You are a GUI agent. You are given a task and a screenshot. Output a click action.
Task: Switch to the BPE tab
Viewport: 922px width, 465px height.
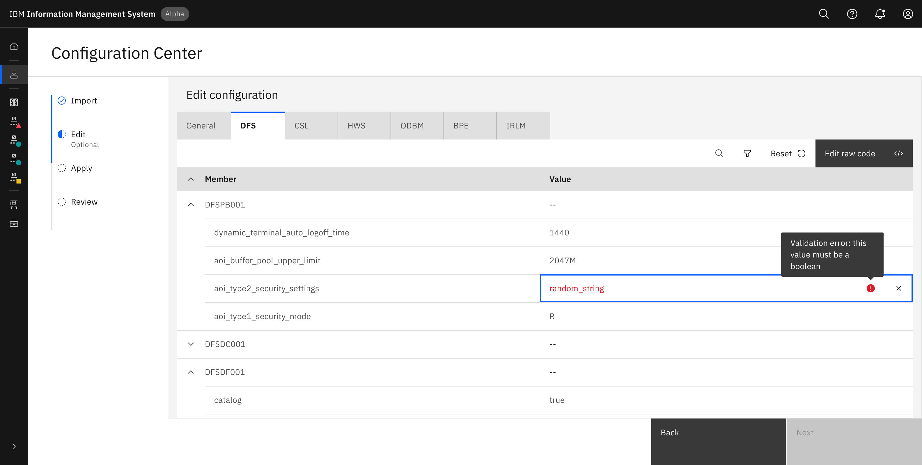pyautogui.click(x=470, y=126)
